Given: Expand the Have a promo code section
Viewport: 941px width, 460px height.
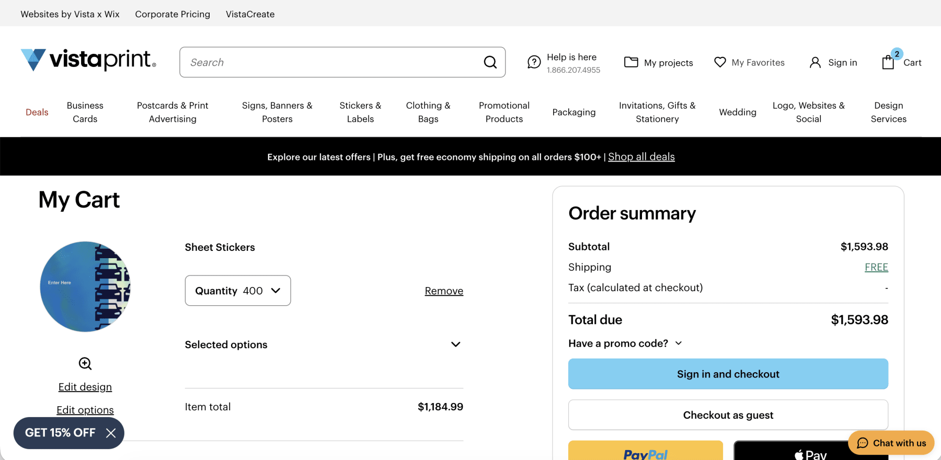Looking at the screenshot, I should 625,343.
